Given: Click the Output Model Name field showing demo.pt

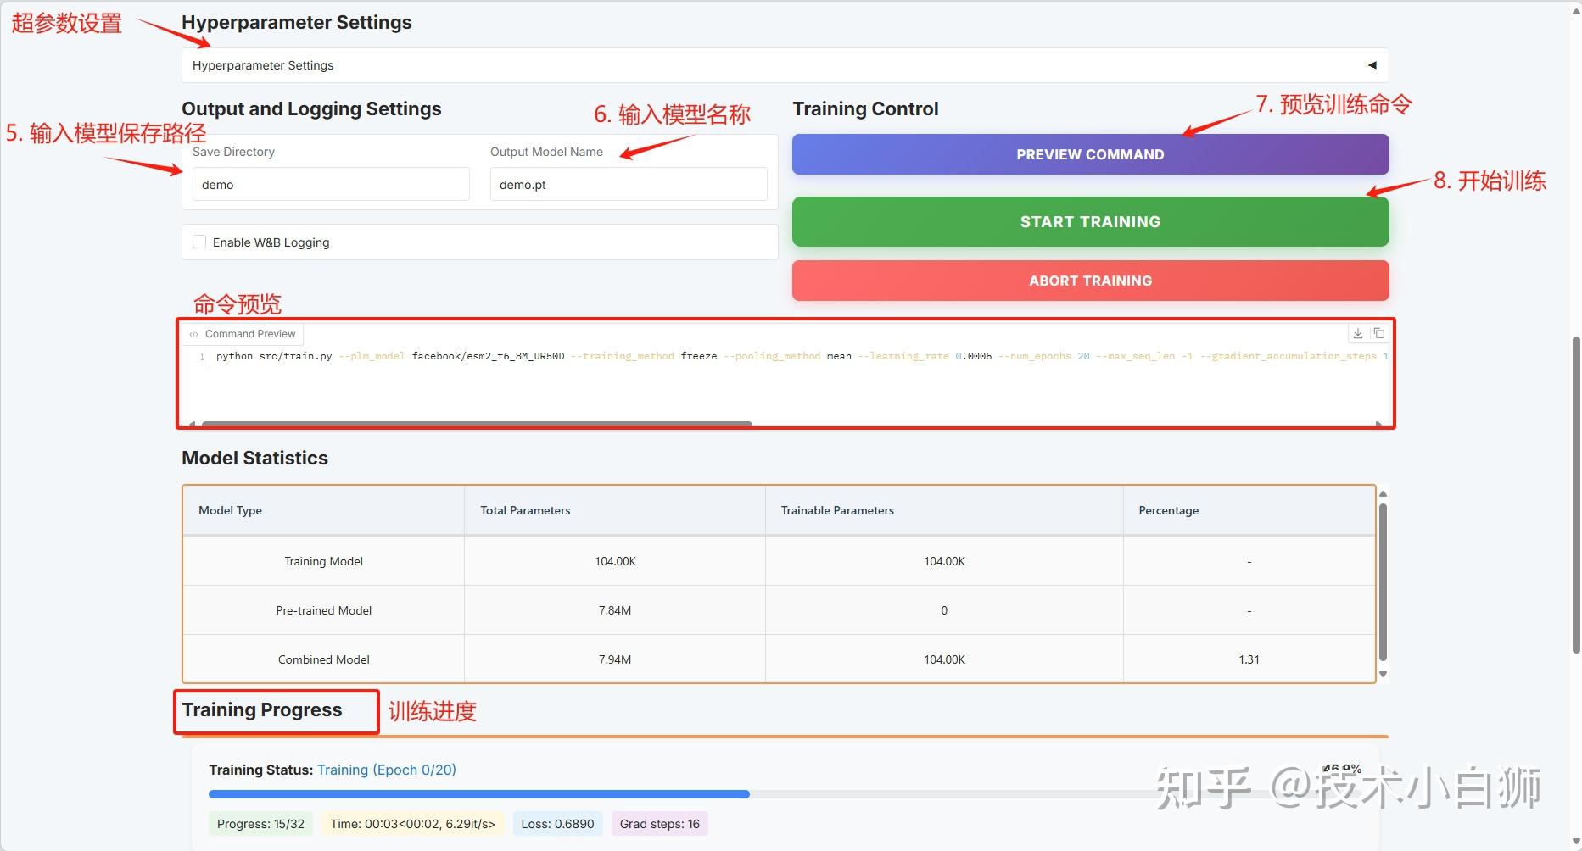Looking at the screenshot, I should tap(628, 184).
